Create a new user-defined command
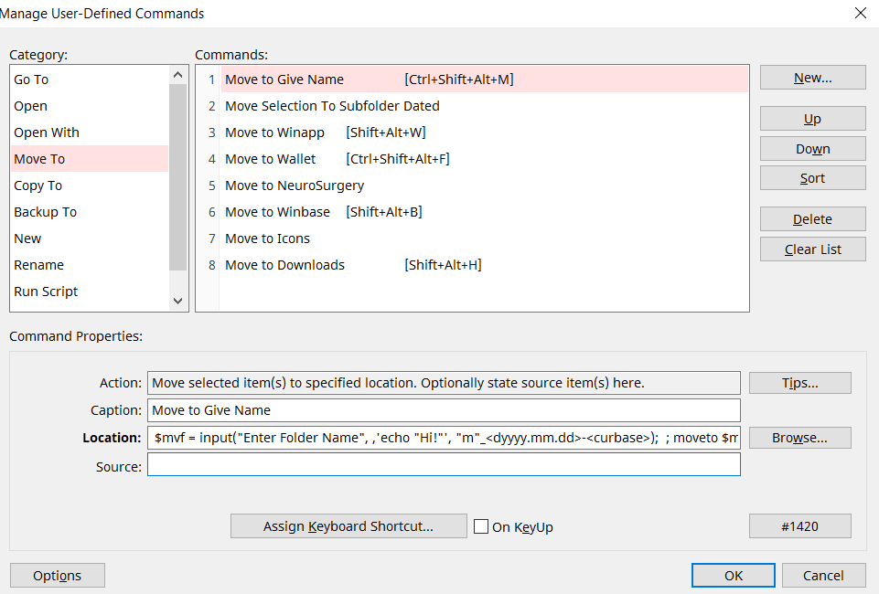 point(811,77)
